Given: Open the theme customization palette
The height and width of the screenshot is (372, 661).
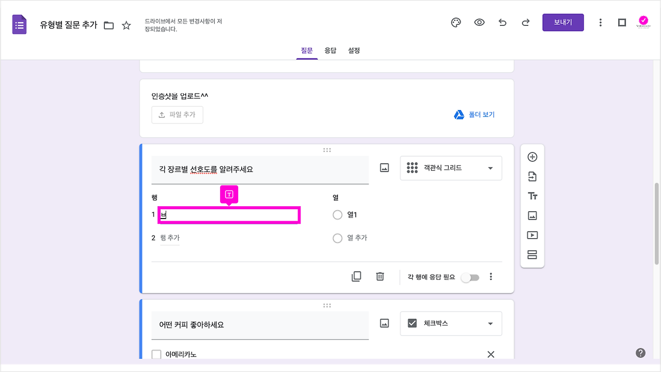Looking at the screenshot, I should tap(455, 22).
